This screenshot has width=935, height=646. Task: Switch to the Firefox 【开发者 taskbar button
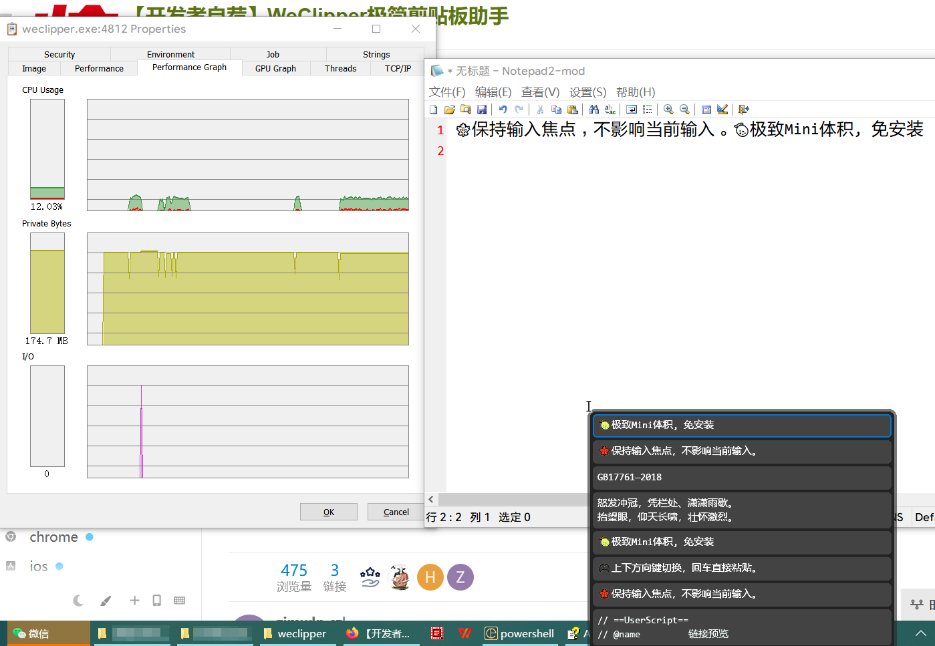click(380, 633)
